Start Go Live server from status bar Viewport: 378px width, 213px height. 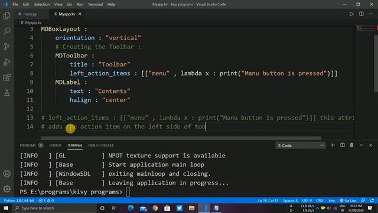(x=348, y=201)
